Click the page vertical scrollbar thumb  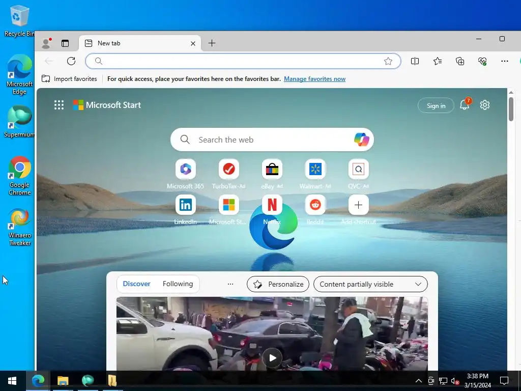[x=511, y=109]
